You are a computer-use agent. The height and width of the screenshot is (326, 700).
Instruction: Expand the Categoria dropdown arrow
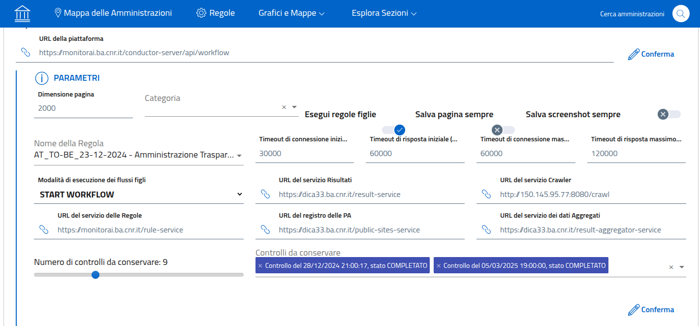(x=294, y=107)
